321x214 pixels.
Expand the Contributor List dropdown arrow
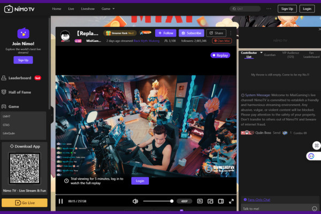point(261,52)
